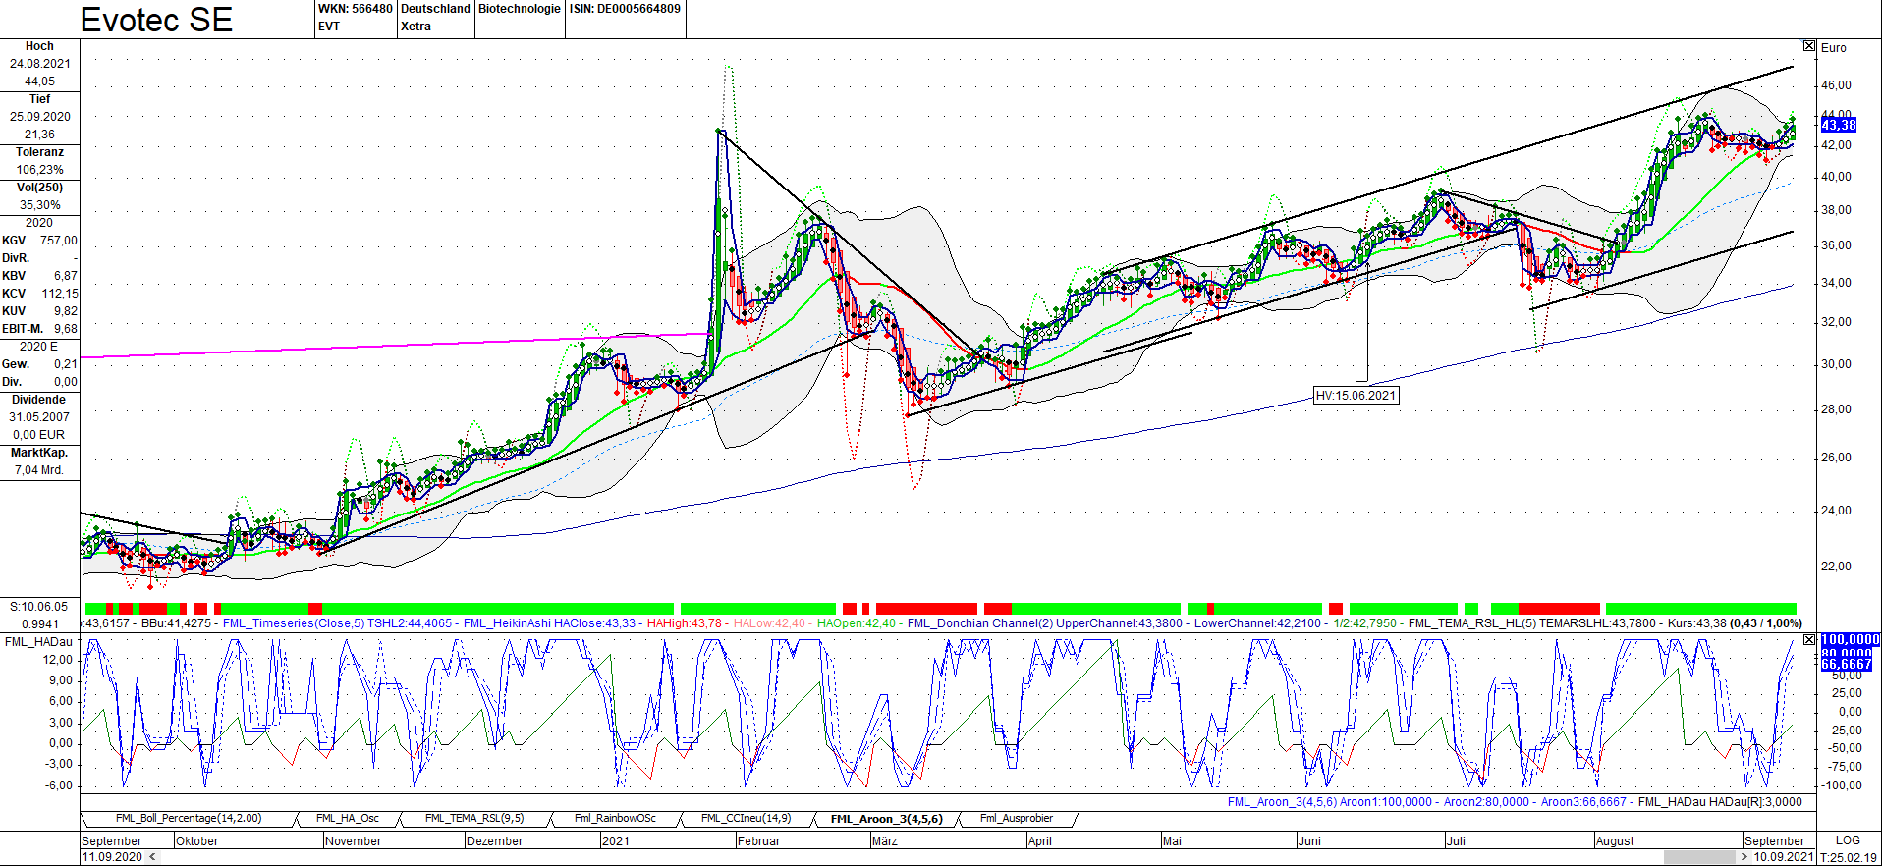The width and height of the screenshot is (1882, 866).
Task: Click the Evotec SE chart title
Action: click(x=156, y=20)
